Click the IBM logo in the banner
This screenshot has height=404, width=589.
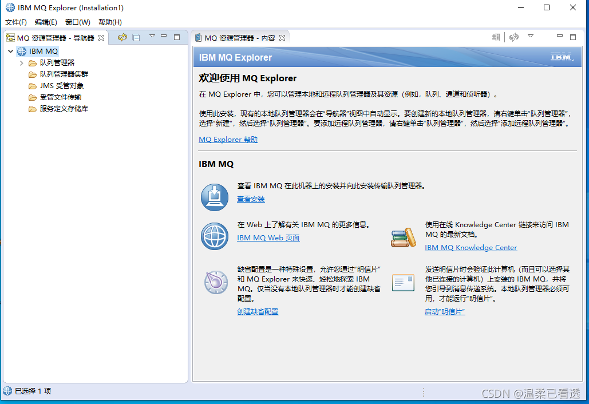pos(562,57)
